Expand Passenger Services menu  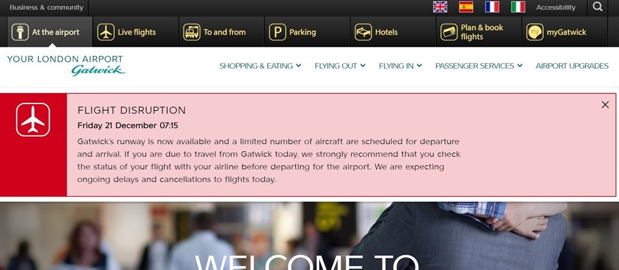[479, 66]
